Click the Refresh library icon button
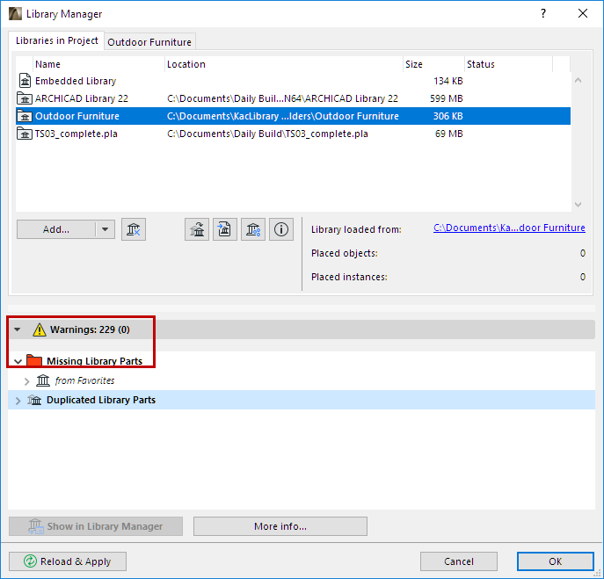Viewport: 604px width, 579px height. (x=197, y=229)
